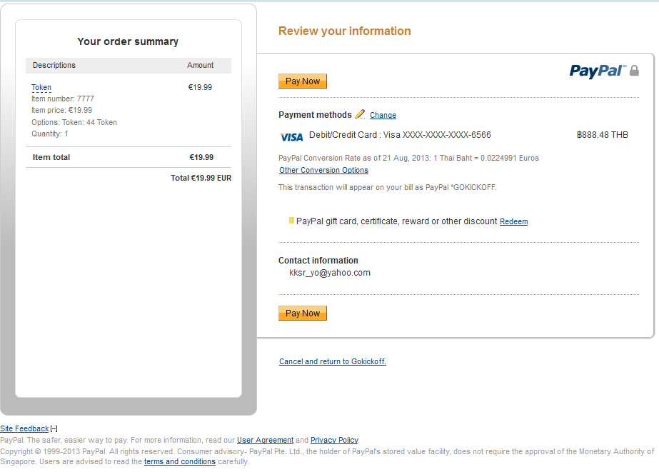The width and height of the screenshot is (659, 472).
Task: Click the top Pay Now button
Action: [x=303, y=81]
